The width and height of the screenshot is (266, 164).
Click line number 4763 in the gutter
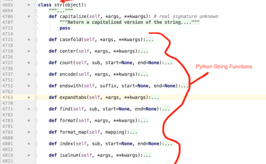coord(7,98)
